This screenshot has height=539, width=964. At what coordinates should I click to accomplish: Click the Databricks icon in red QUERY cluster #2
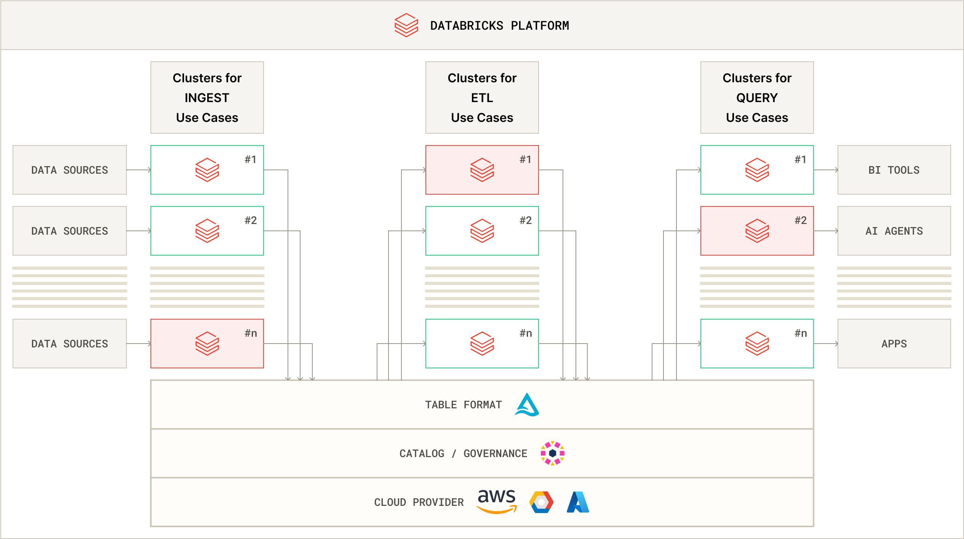click(757, 231)
